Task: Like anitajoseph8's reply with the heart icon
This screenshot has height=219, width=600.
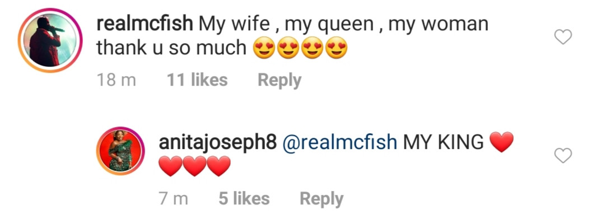Action: pyautogui.click(x=563, y=156)
